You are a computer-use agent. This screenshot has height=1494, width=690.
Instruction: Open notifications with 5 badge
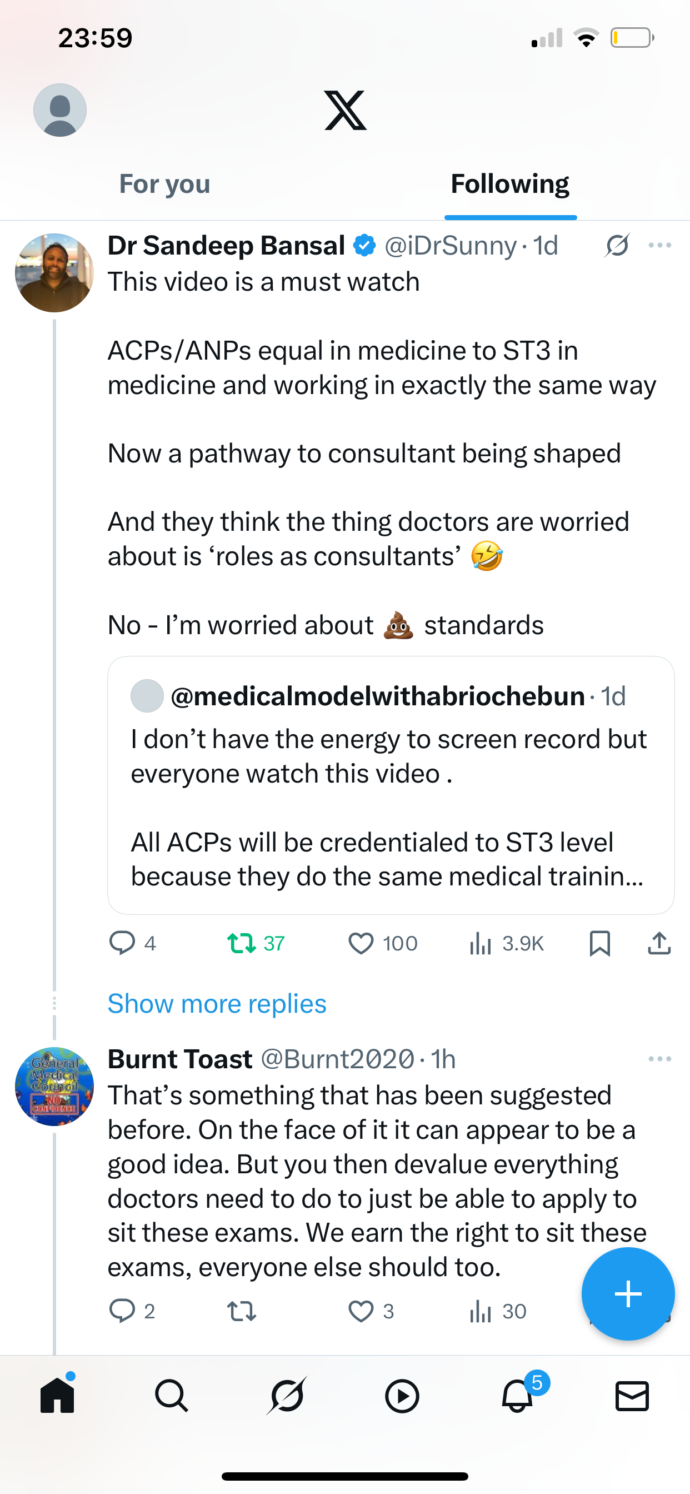pos(517,1396)
